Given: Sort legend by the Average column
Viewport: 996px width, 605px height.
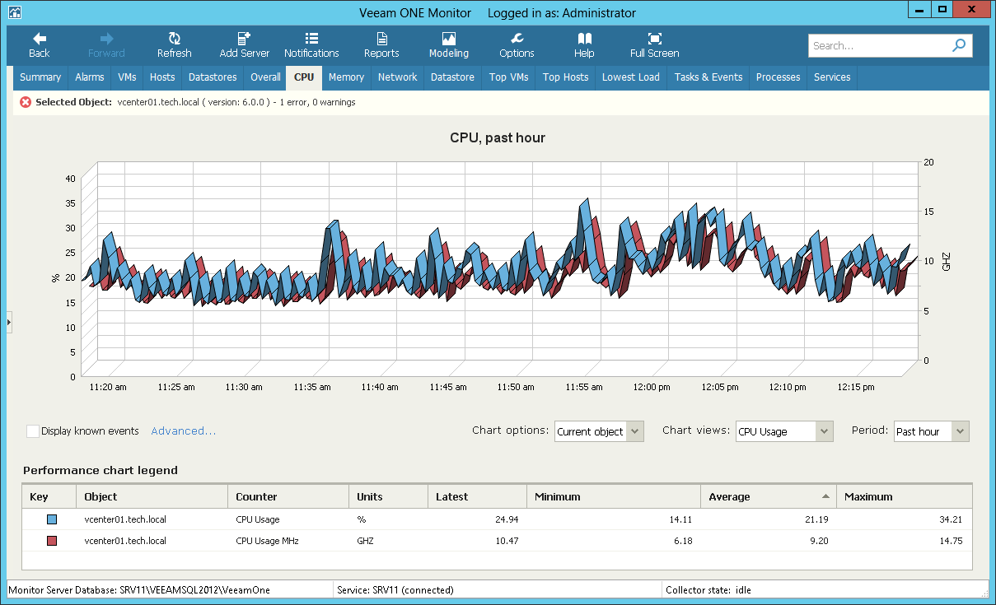Looking at the screenshot, I should point(768,496).
